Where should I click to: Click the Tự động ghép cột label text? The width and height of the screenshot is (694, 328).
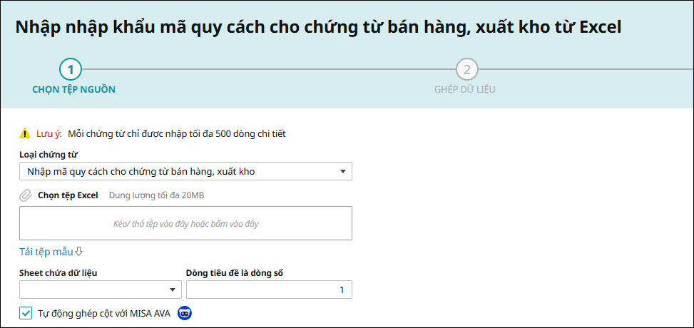click(104, 312)
